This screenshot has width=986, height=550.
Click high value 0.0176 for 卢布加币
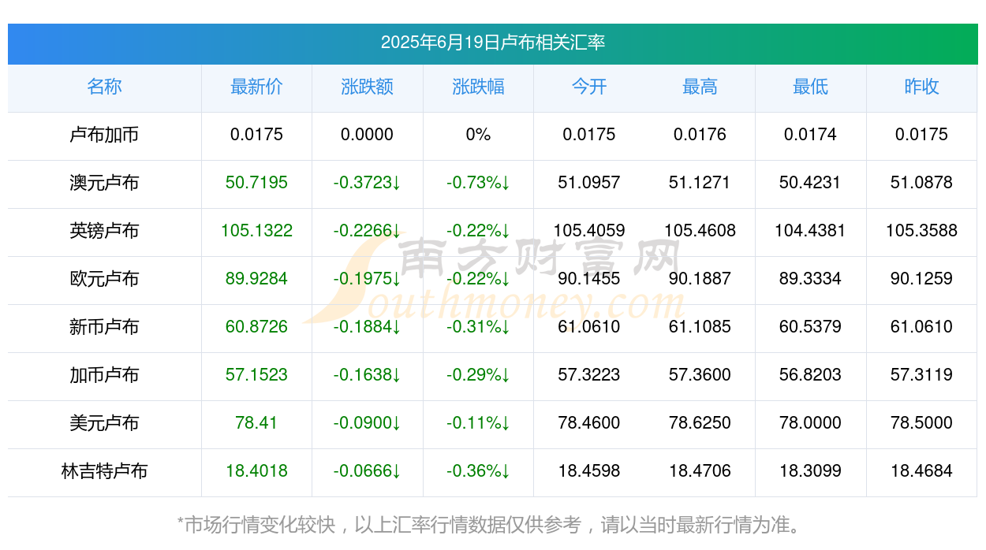click(700, 135)
